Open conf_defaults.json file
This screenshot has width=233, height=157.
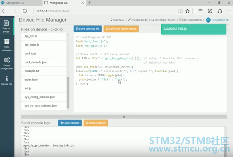coord(44,62)
